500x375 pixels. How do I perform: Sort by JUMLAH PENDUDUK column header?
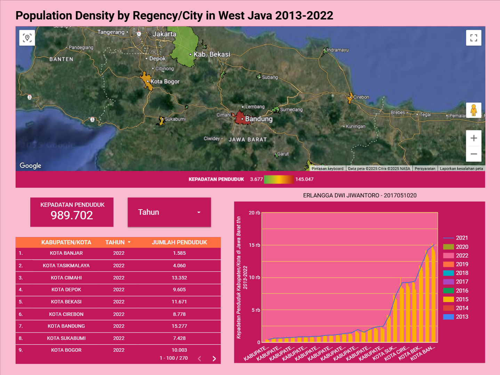point(179,242)
